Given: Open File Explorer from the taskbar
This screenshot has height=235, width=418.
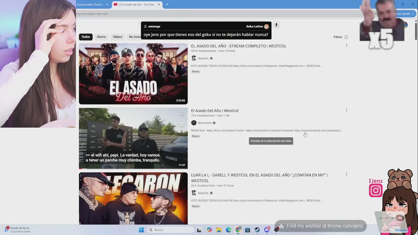Looking at the screenshot, I should point(219,230).
